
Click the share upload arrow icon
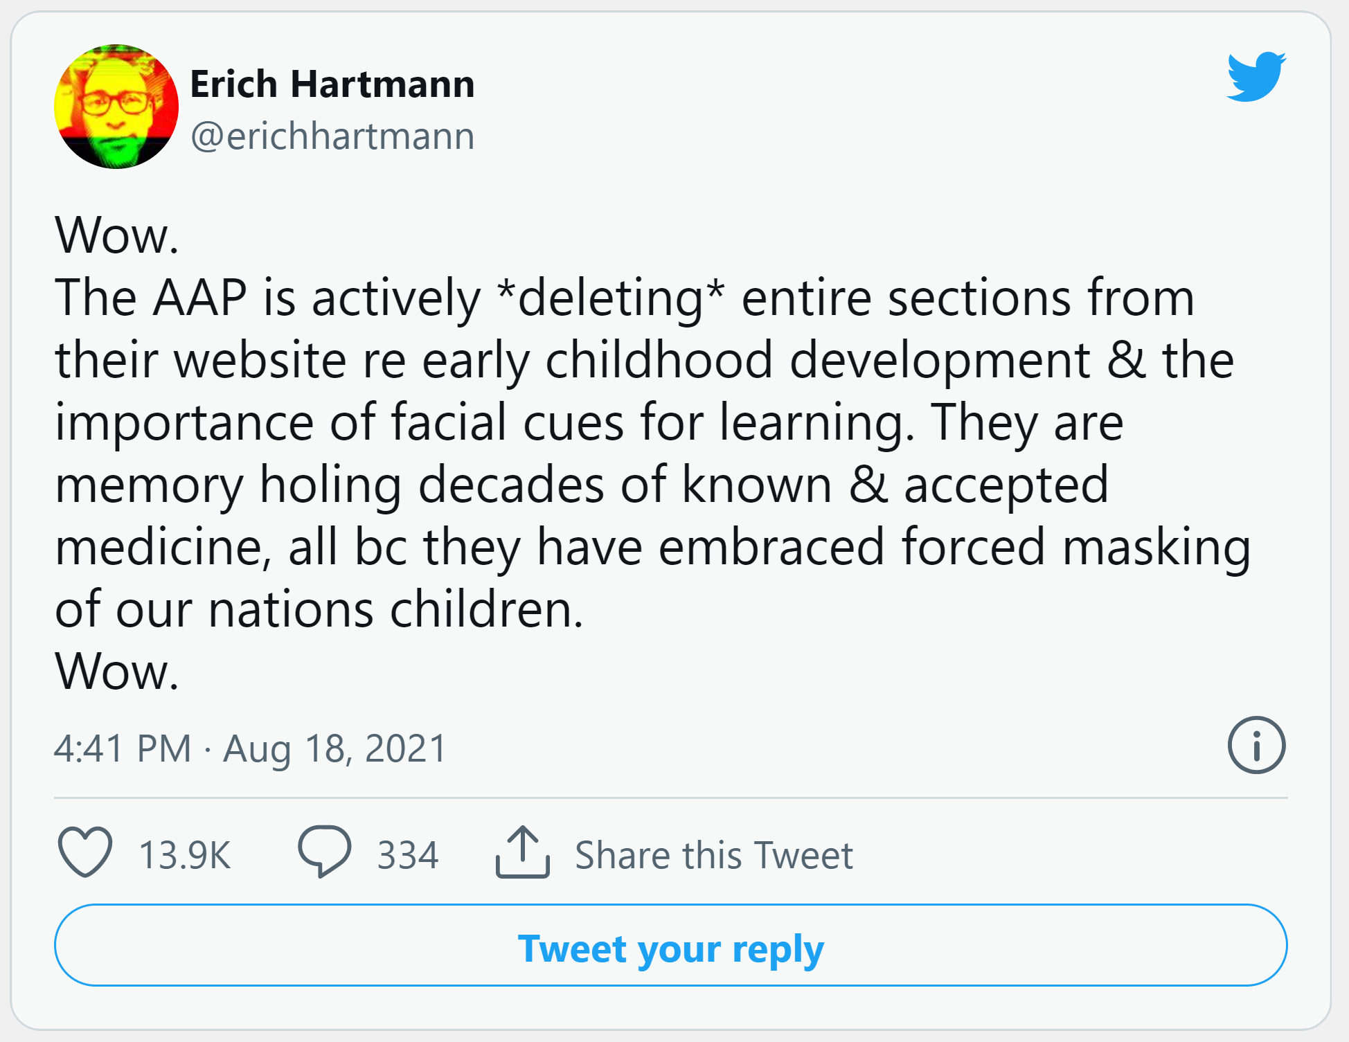point(523,852)
